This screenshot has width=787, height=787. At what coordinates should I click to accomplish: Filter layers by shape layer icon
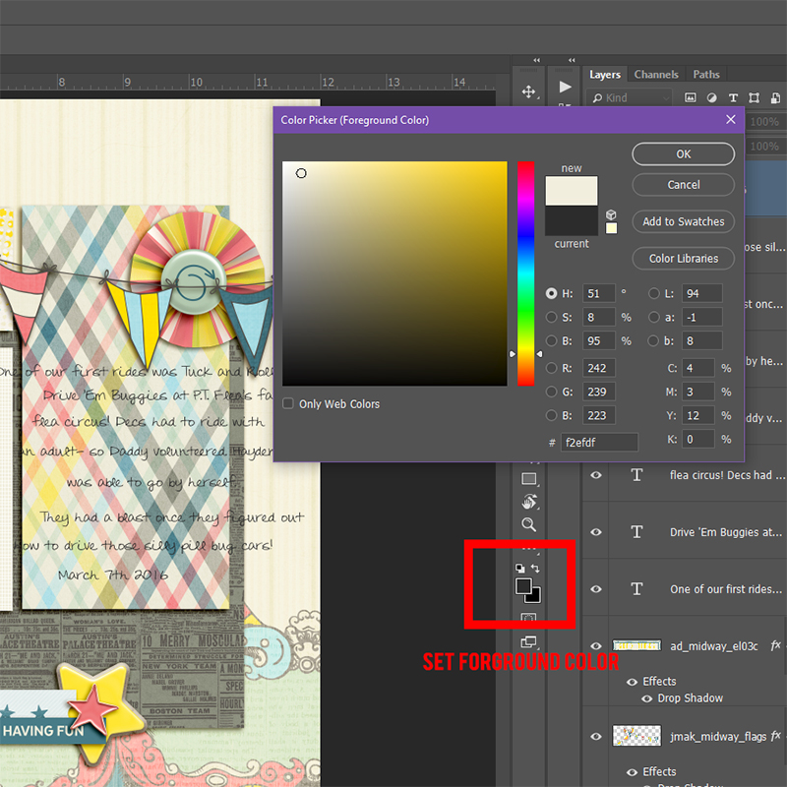tap(754, 97)
